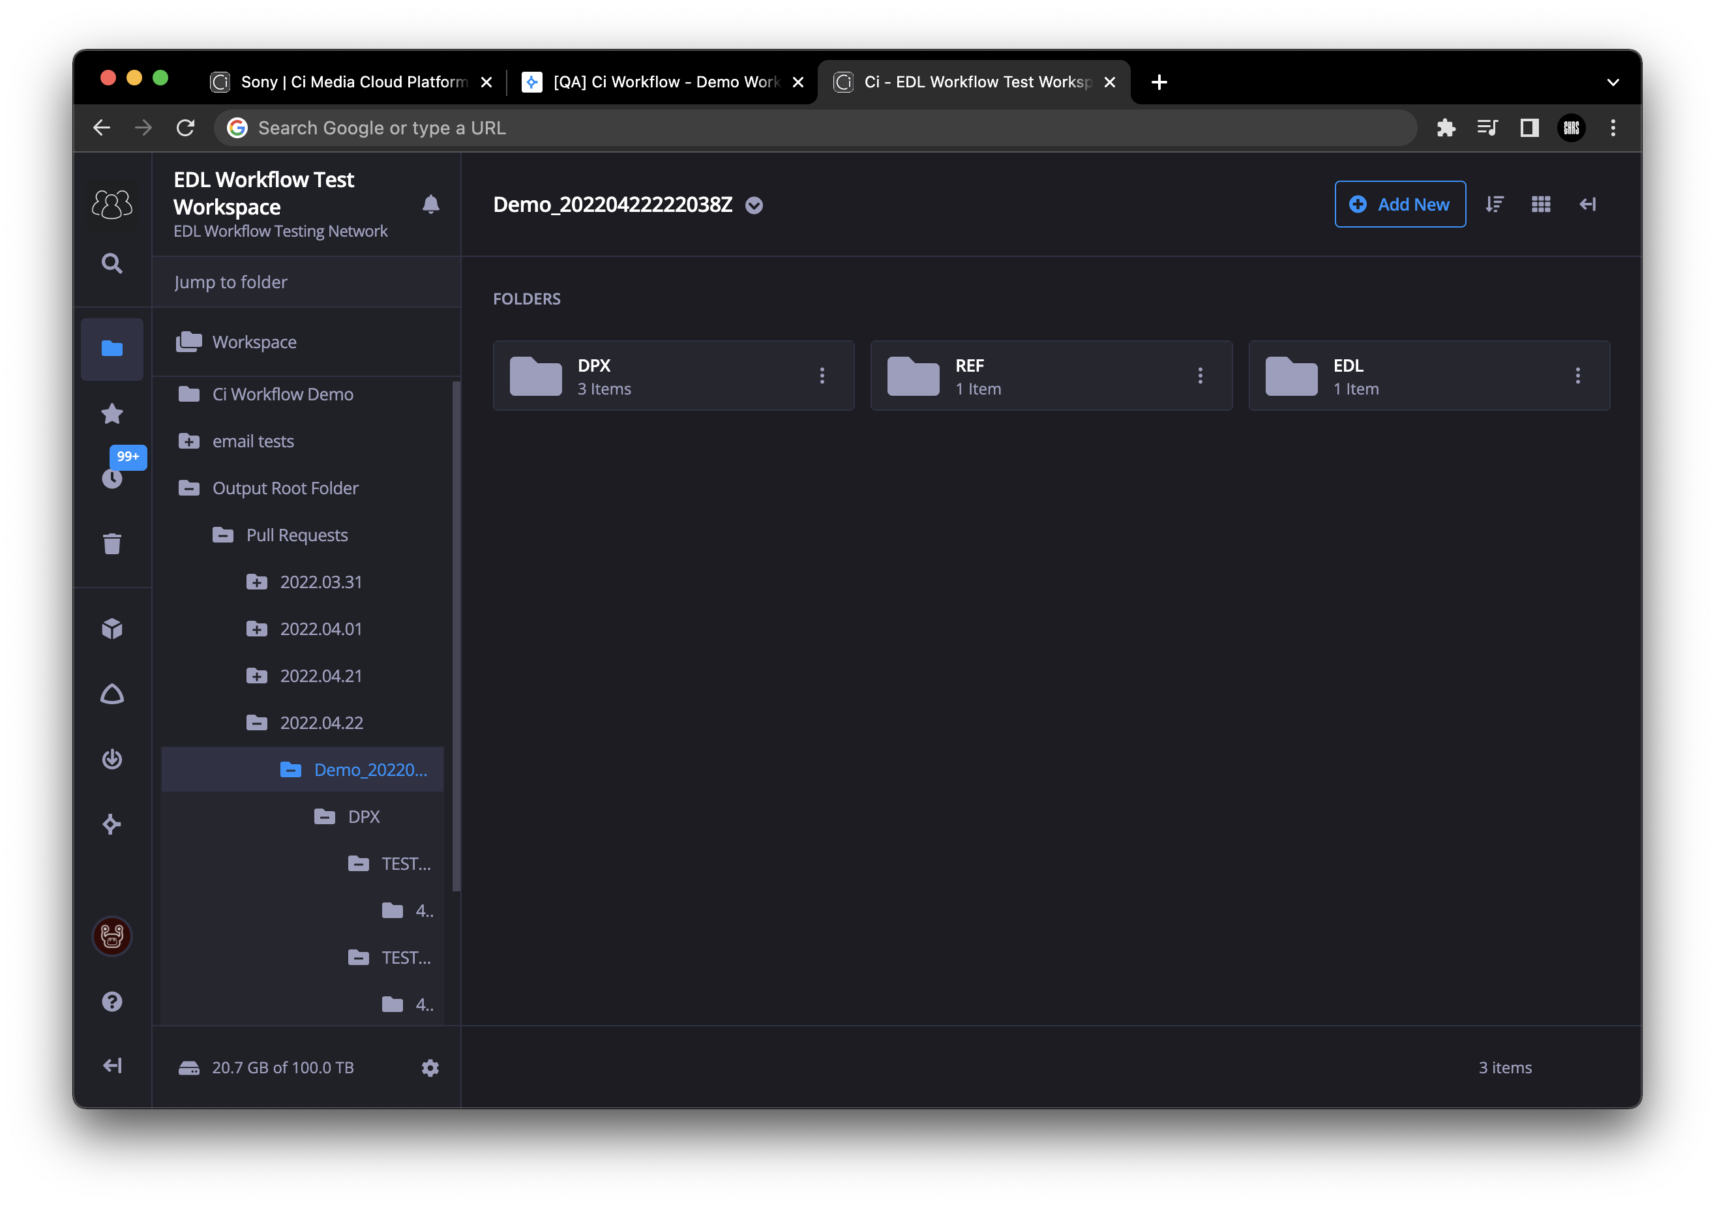
Task: Open Chrome extensions puzzle icon
Action: (1446, 128)
